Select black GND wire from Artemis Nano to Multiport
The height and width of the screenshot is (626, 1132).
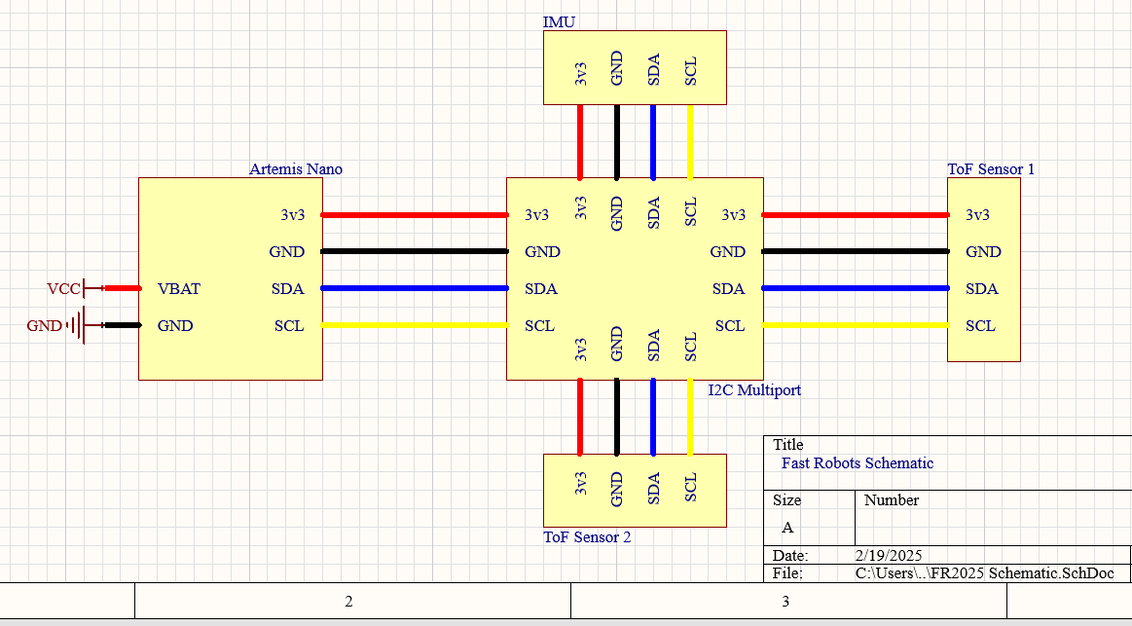[x=415, y=251]
